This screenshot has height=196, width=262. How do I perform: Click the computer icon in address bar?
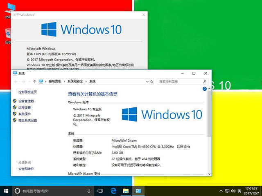41,82
